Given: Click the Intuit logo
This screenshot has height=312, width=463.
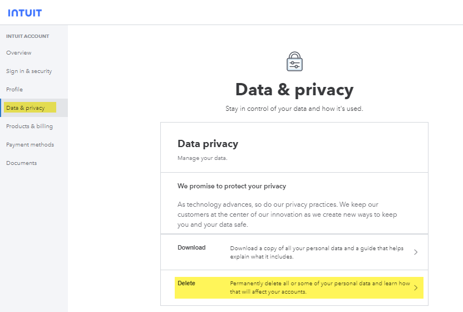Looking at the screenshot, I should pos(24,12).
